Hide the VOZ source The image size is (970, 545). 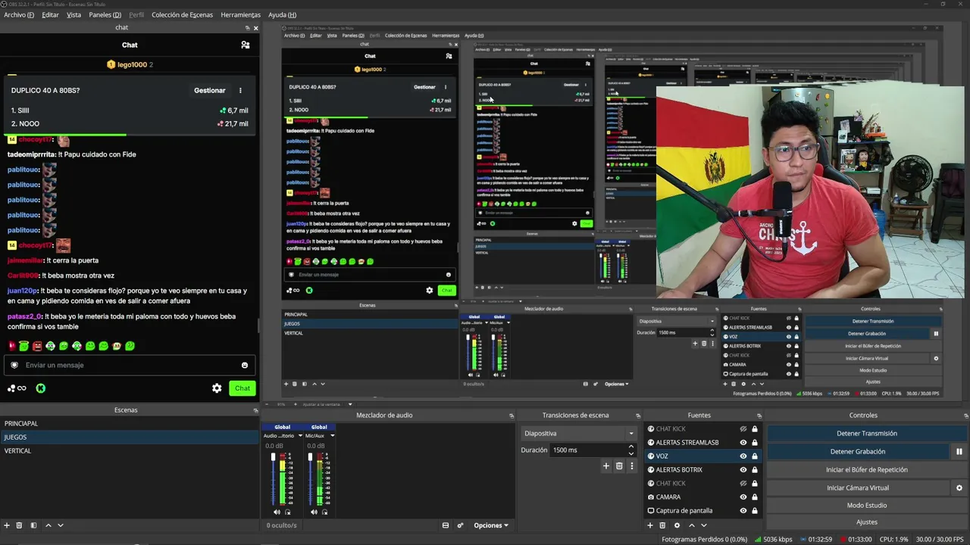click(743, 456)
